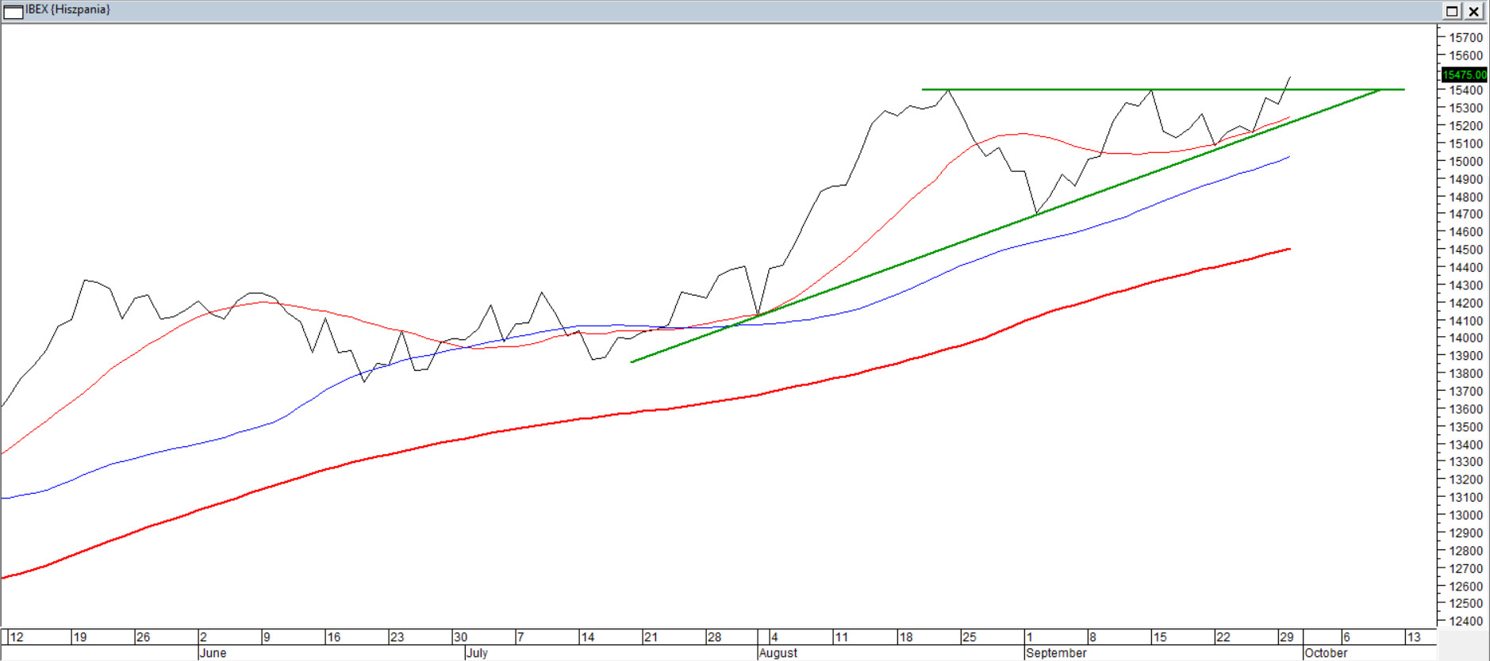
Task: Click the chart window icon beside IBEX title
Action: [x=13, y=11]
